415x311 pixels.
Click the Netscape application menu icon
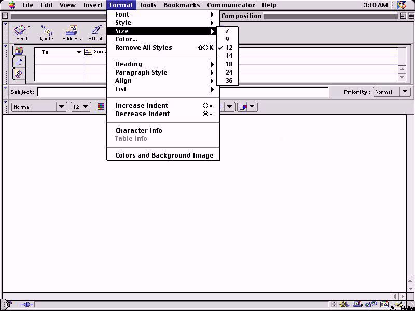(402, 5)
